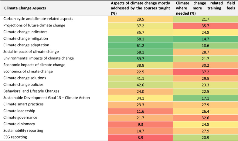Screen dimensions: 238x141
Task: Click the green 61.2 cell for adaptation
Action: click(x=140, y=45)
